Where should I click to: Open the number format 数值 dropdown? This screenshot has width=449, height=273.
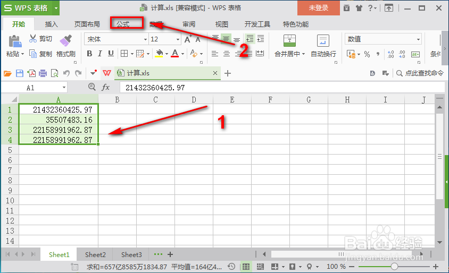(x=418, y=39)
